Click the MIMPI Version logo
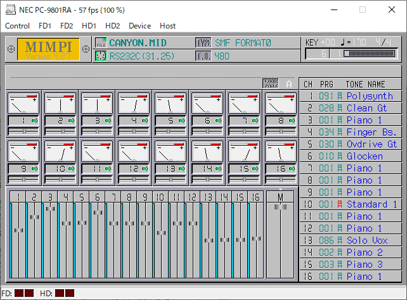The image size is (407, 300). tap(48, 49)
